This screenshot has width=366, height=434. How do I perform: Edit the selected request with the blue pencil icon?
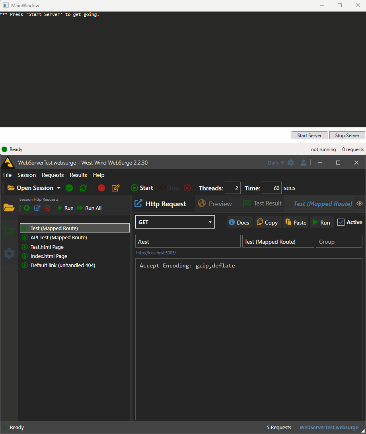(x=37, y=208)
